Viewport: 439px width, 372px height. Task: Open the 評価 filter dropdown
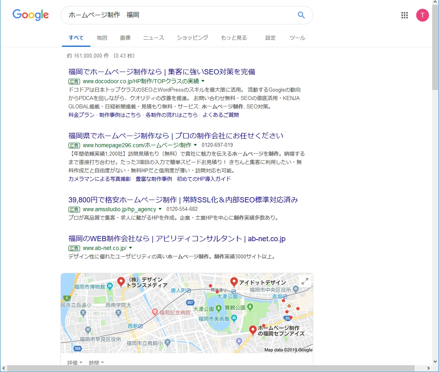pyautogui.click(x=75, y=362)
